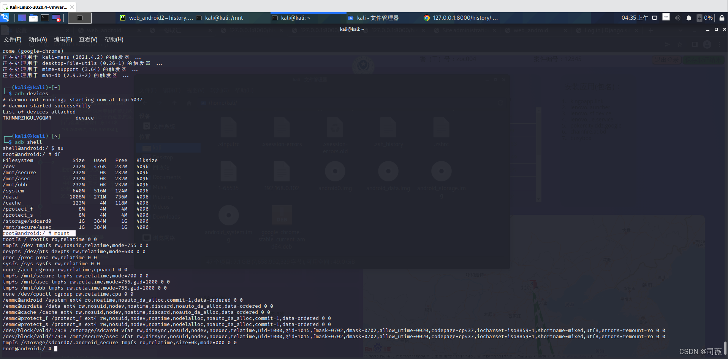Click '/dev/block/vold/179:8 /storage/sdcard0 vfat' line
This screenshot has width=728, height=359.
[x=334, y=331]
